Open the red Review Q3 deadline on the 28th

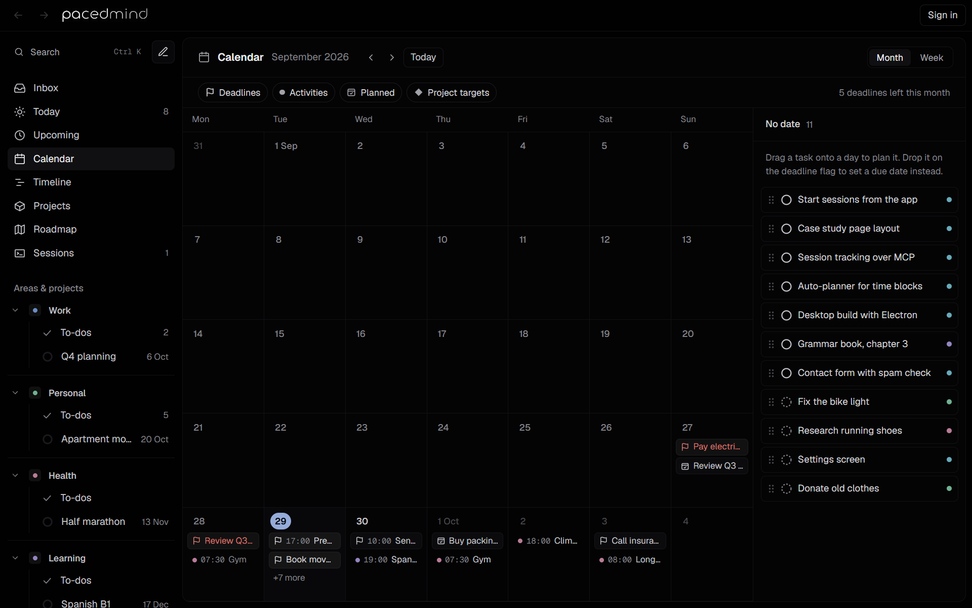click(x=223, y=541)
